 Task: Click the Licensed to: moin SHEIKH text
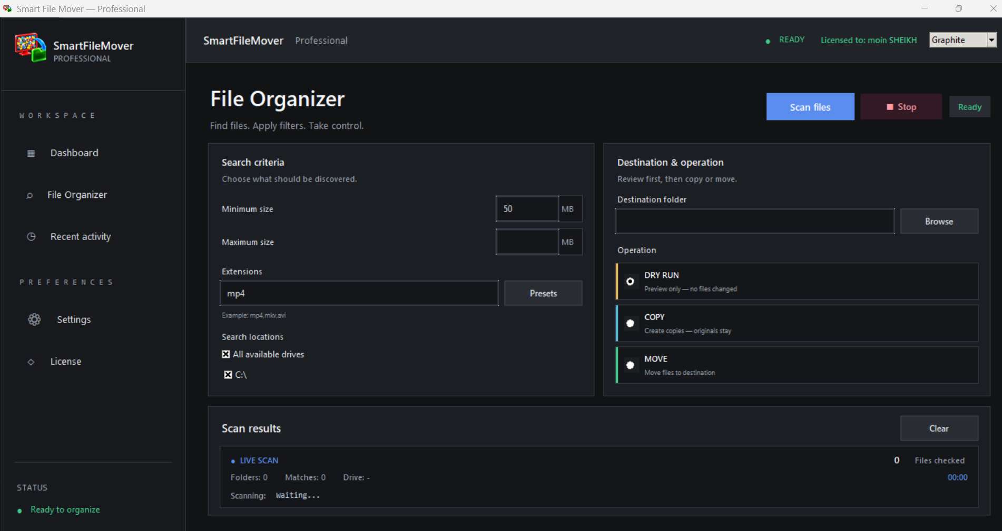[868, 40]
